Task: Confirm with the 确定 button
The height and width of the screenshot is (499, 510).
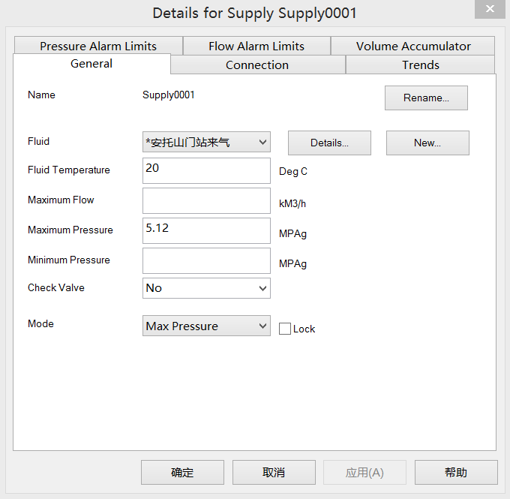Action: click(x=182, y=472)
